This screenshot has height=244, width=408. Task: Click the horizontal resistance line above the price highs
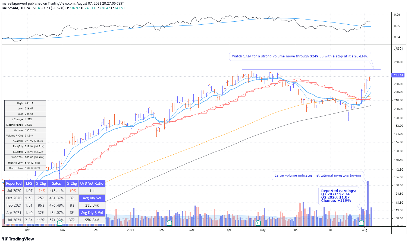click(x=311, y=70)
